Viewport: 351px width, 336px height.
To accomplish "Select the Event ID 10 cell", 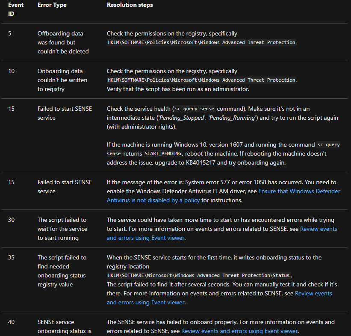I will tap(11, 71).
